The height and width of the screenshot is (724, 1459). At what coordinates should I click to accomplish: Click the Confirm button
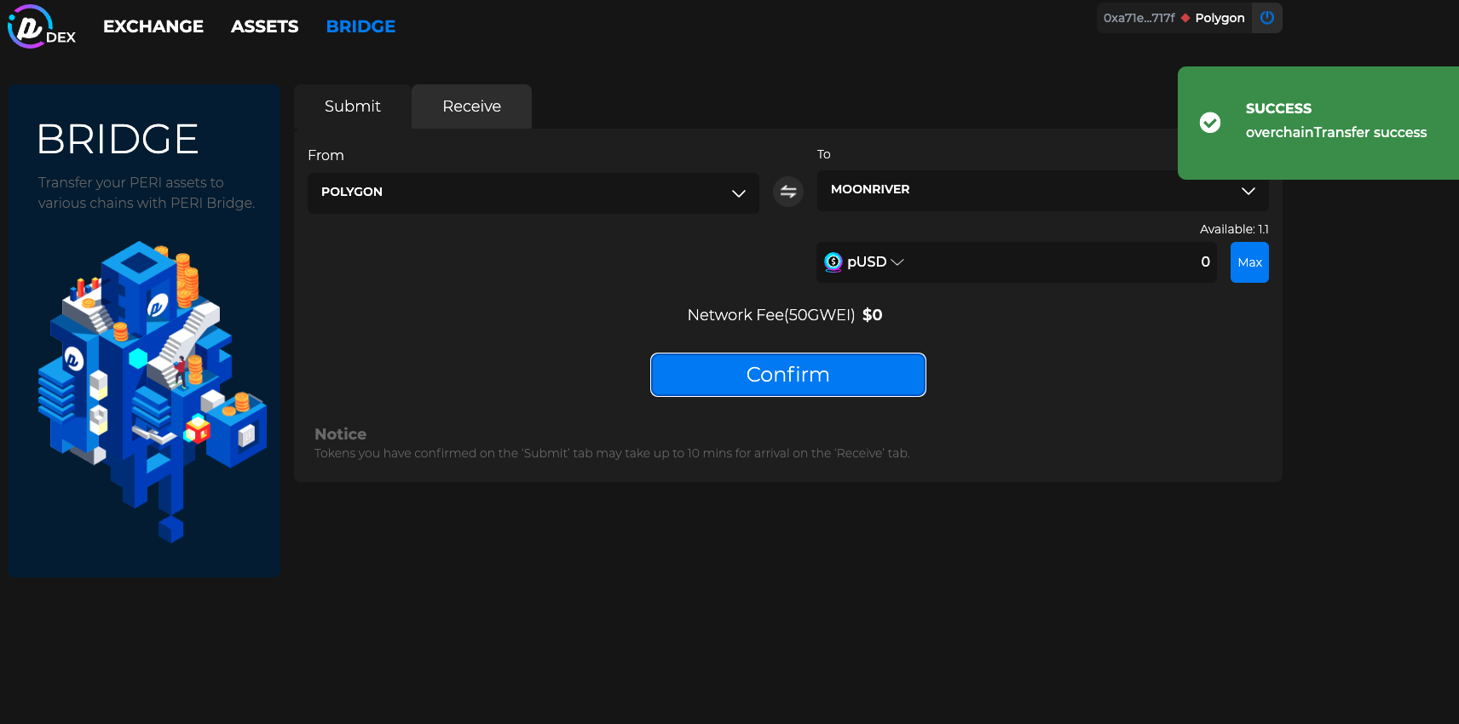(788, 375)
